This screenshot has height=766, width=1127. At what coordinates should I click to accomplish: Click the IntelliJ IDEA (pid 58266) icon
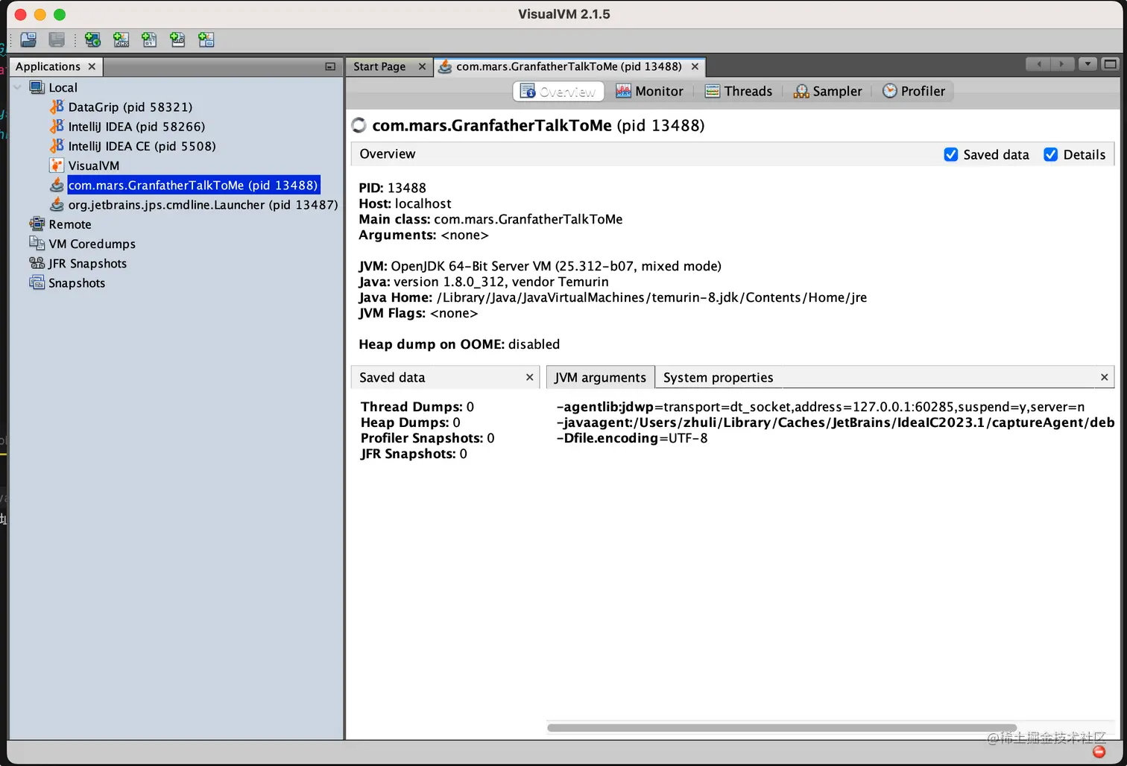[x=57, y=126]
